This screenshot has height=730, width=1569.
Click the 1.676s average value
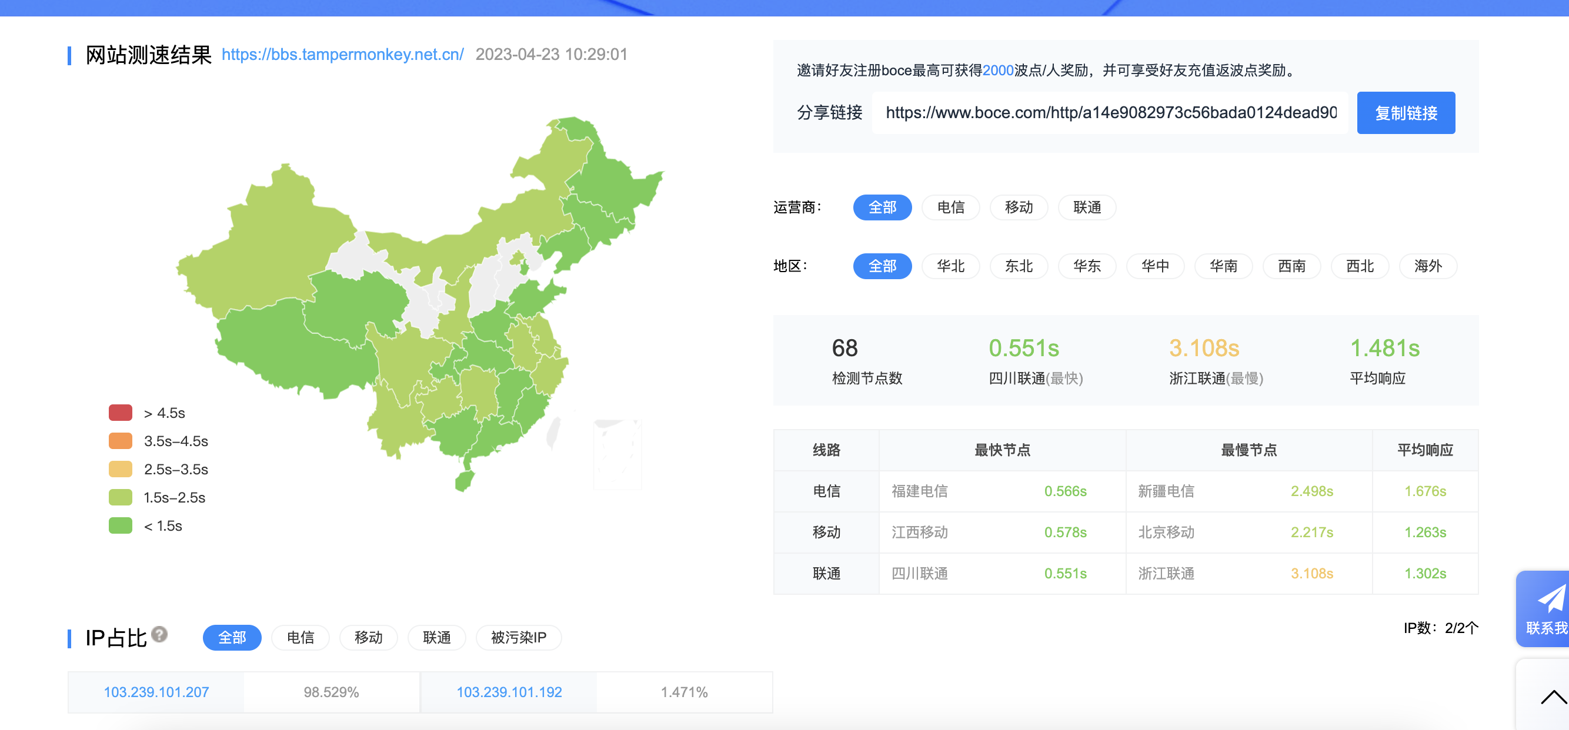point(1425,491)
